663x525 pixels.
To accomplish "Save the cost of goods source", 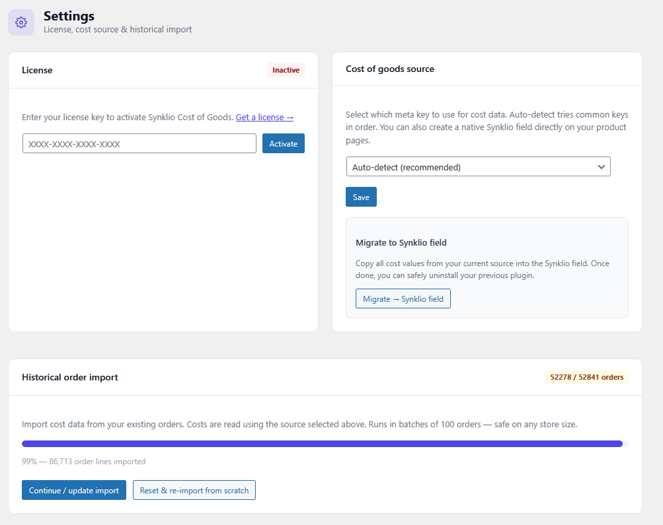I will 361,197.
